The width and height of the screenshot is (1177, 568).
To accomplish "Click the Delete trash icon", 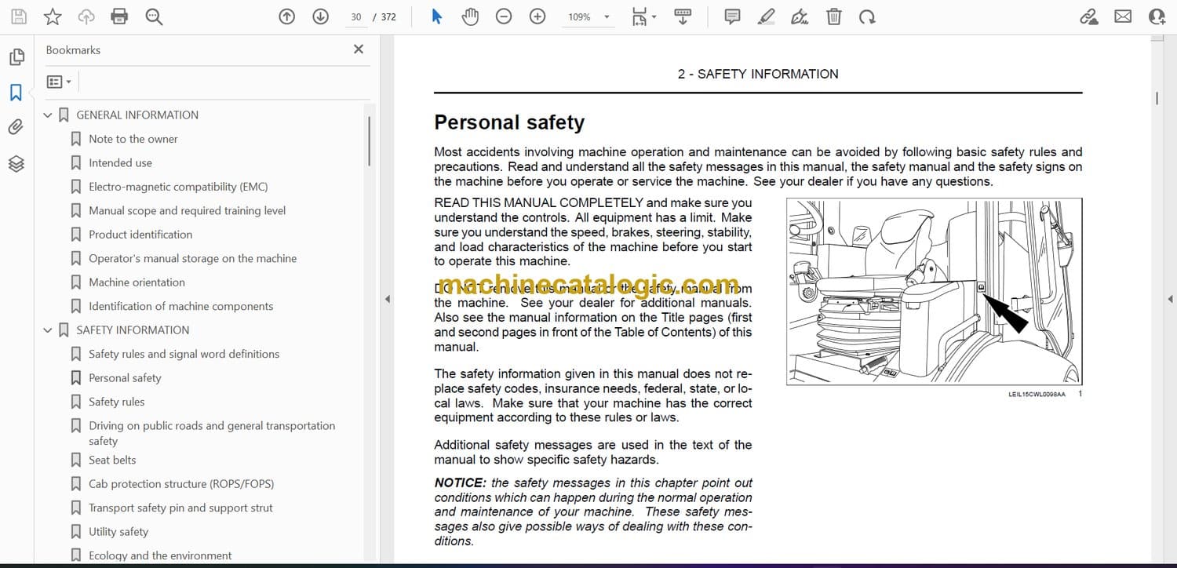I will 834,16.
